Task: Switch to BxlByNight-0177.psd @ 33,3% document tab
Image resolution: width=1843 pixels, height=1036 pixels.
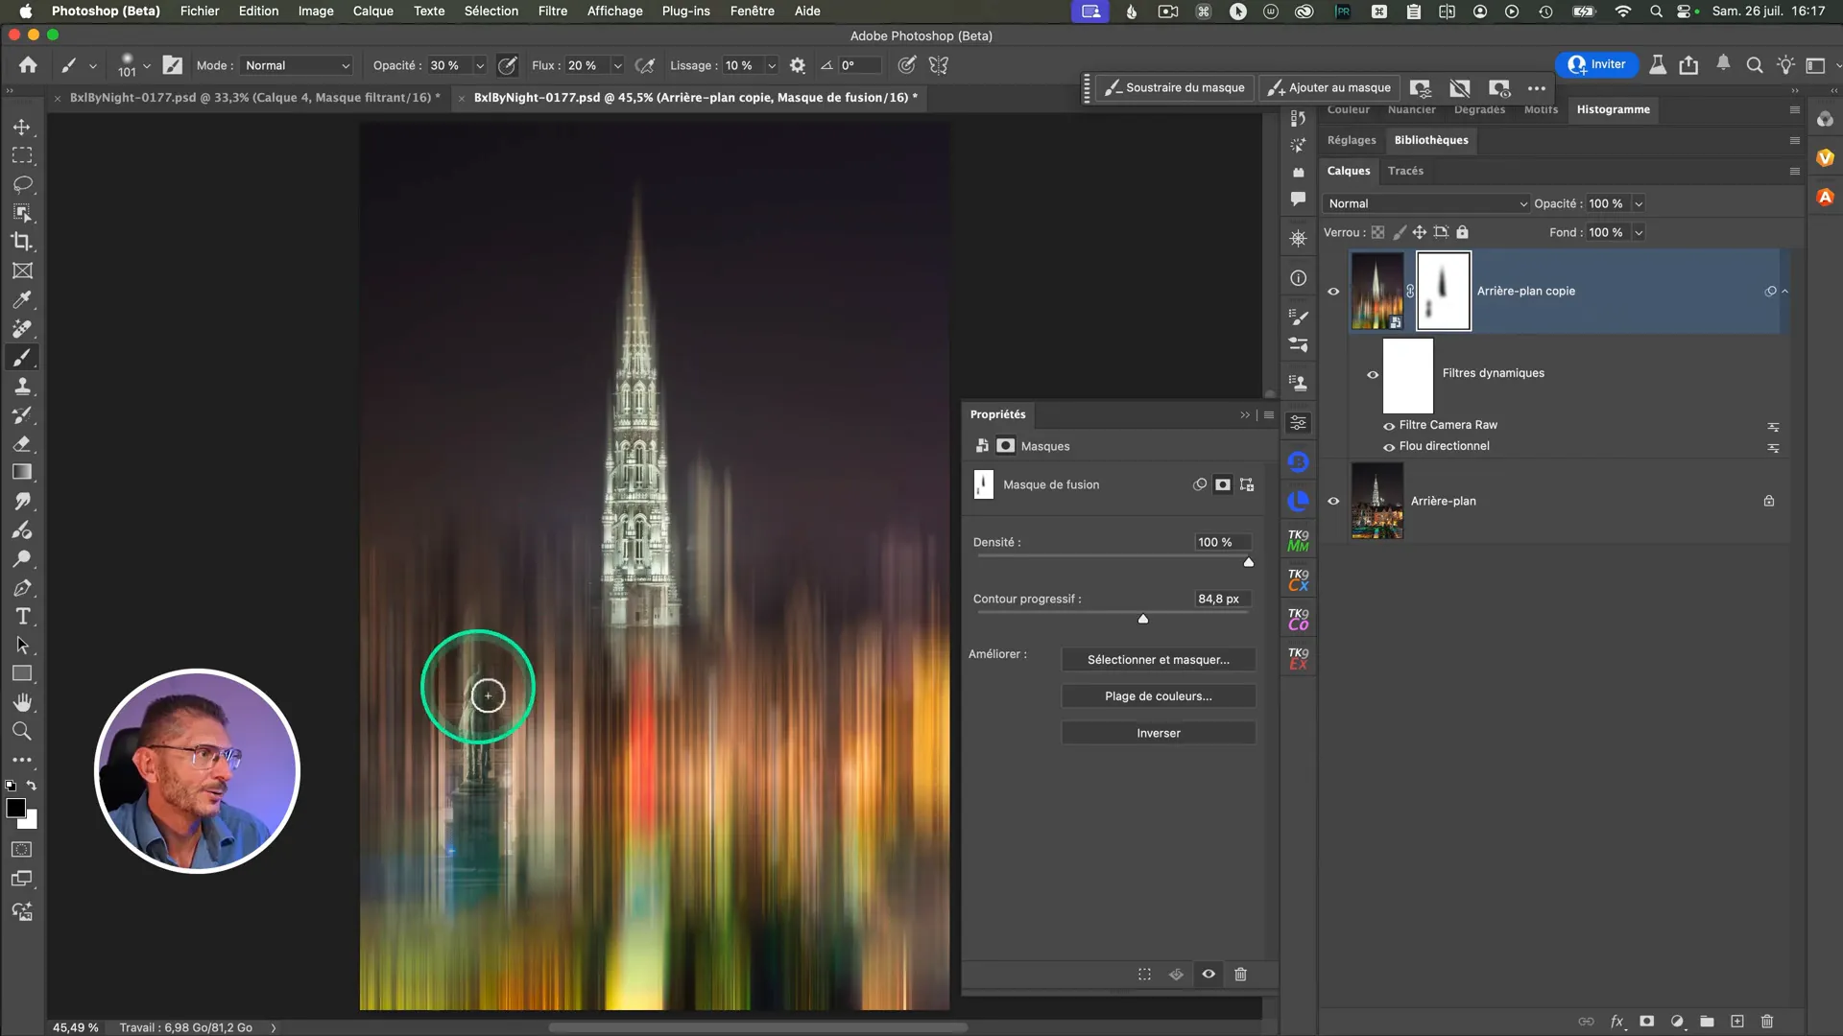Action: 254,97
